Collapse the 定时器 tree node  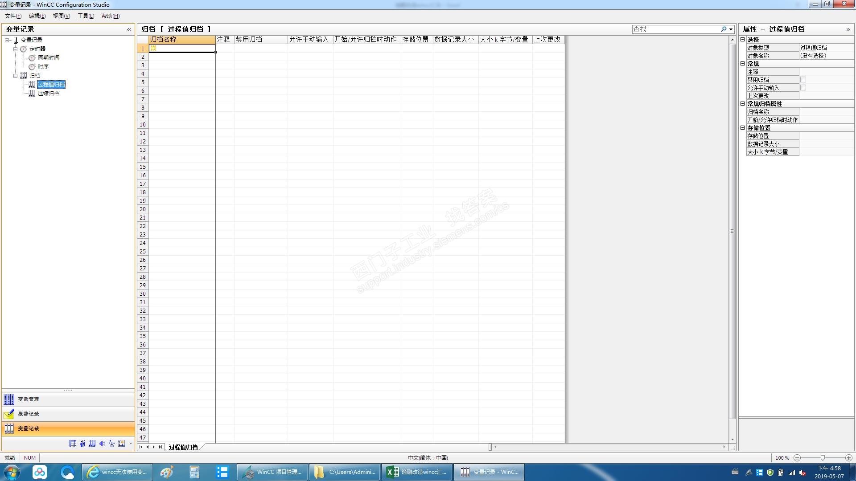tap(15, 49)
